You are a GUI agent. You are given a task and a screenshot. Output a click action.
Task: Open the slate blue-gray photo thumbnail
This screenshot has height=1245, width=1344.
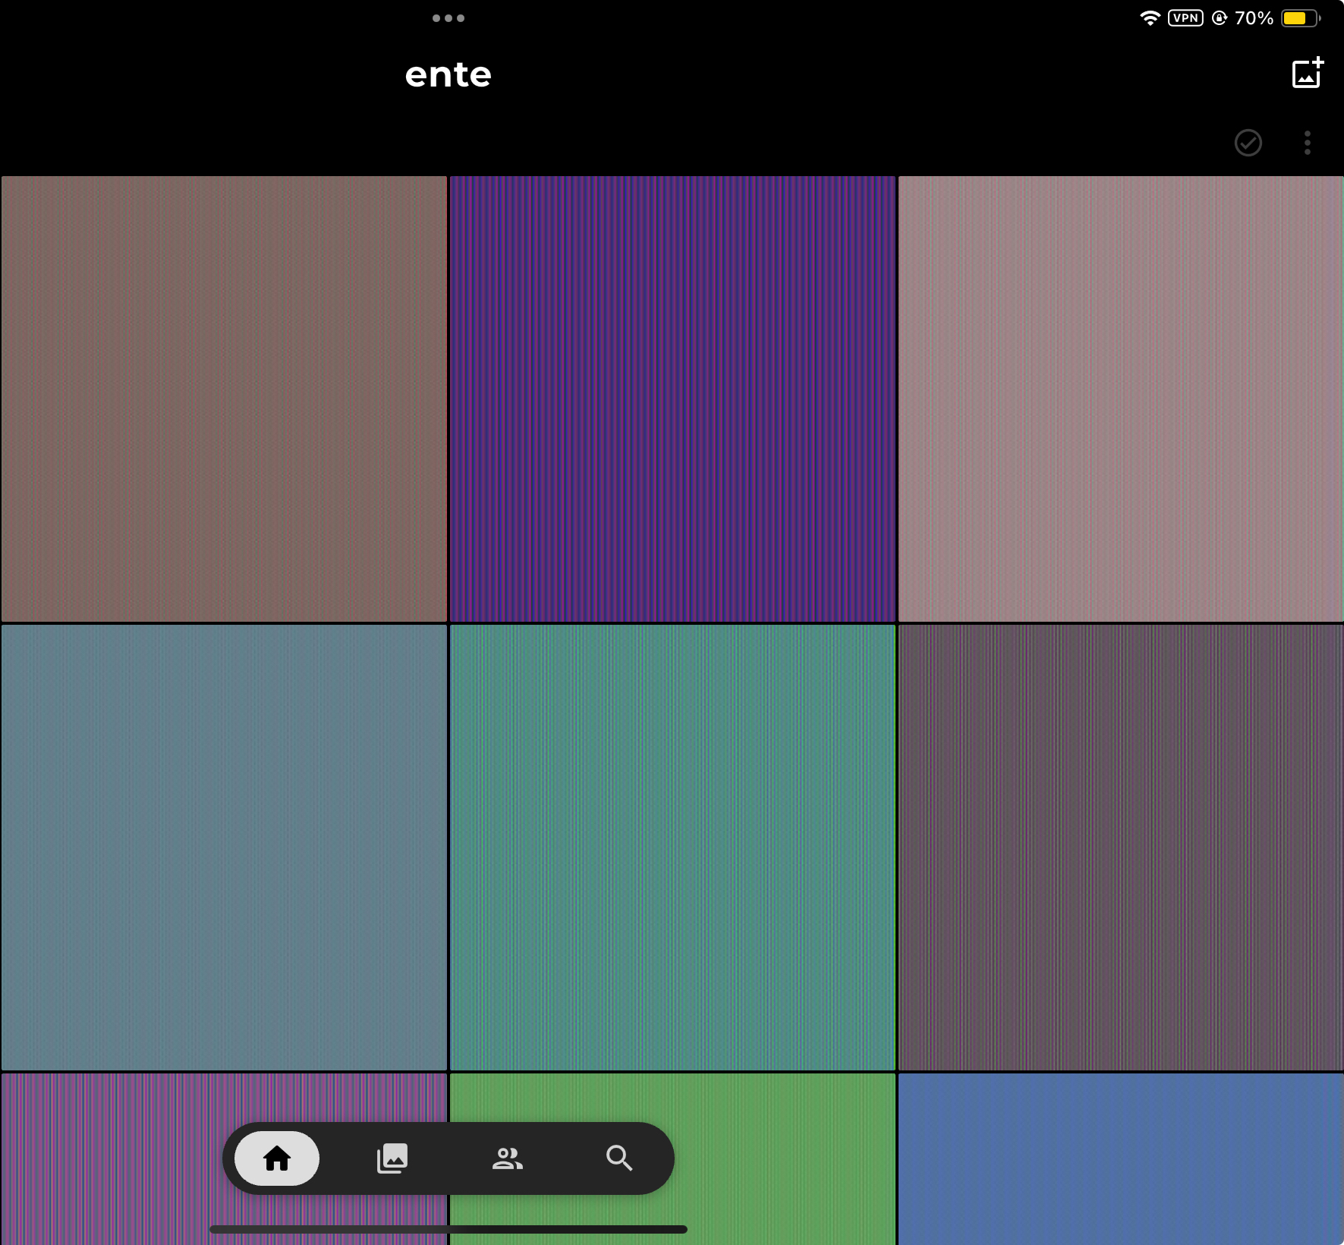tap(224, 848)
